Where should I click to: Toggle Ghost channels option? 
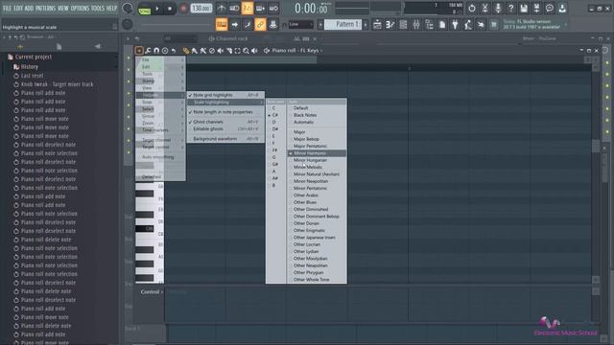tap(225, 122)
